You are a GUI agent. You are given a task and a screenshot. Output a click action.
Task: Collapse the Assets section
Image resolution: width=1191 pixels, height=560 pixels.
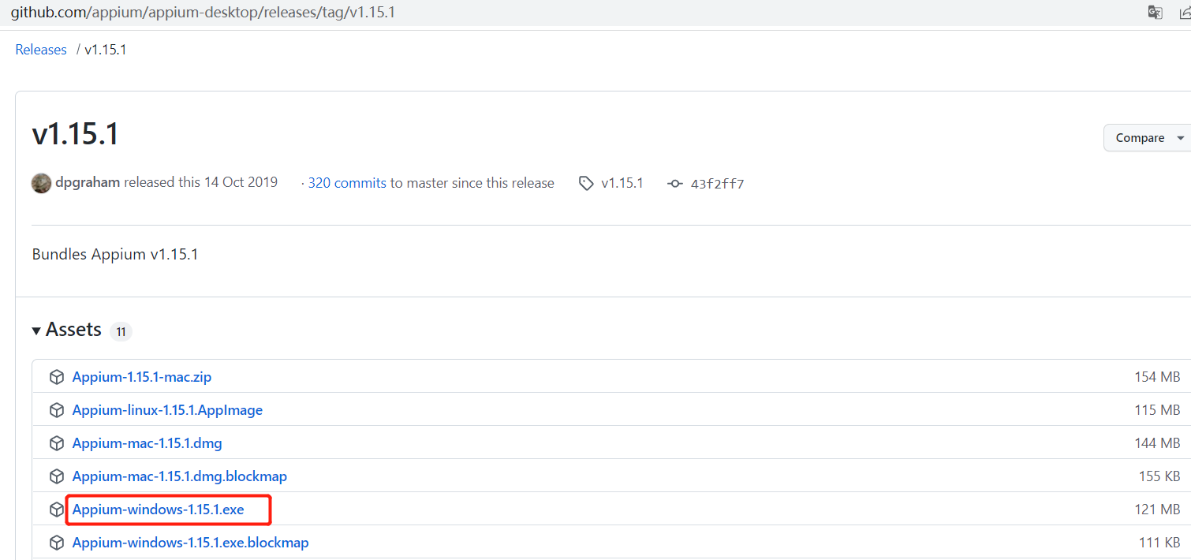pos(67,330)
